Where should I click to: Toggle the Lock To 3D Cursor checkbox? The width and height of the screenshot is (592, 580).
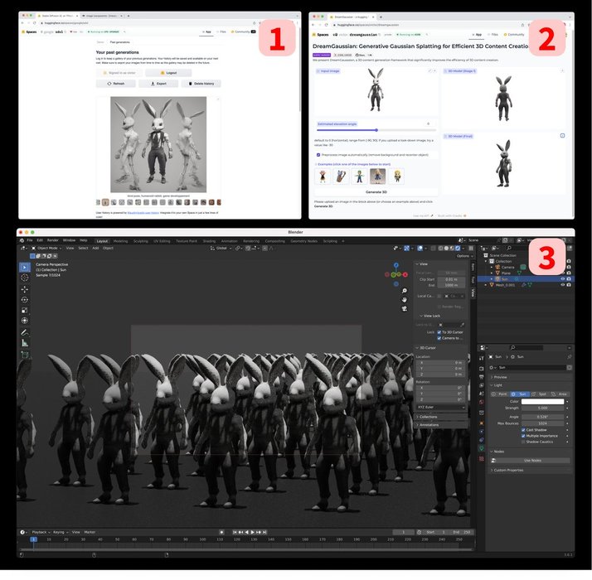[x=439, y=332]
